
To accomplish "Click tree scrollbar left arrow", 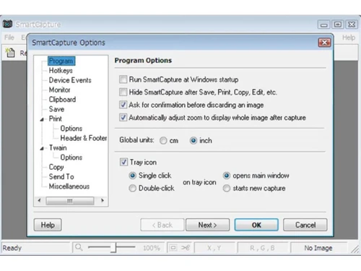I will (x=40, y=200).
